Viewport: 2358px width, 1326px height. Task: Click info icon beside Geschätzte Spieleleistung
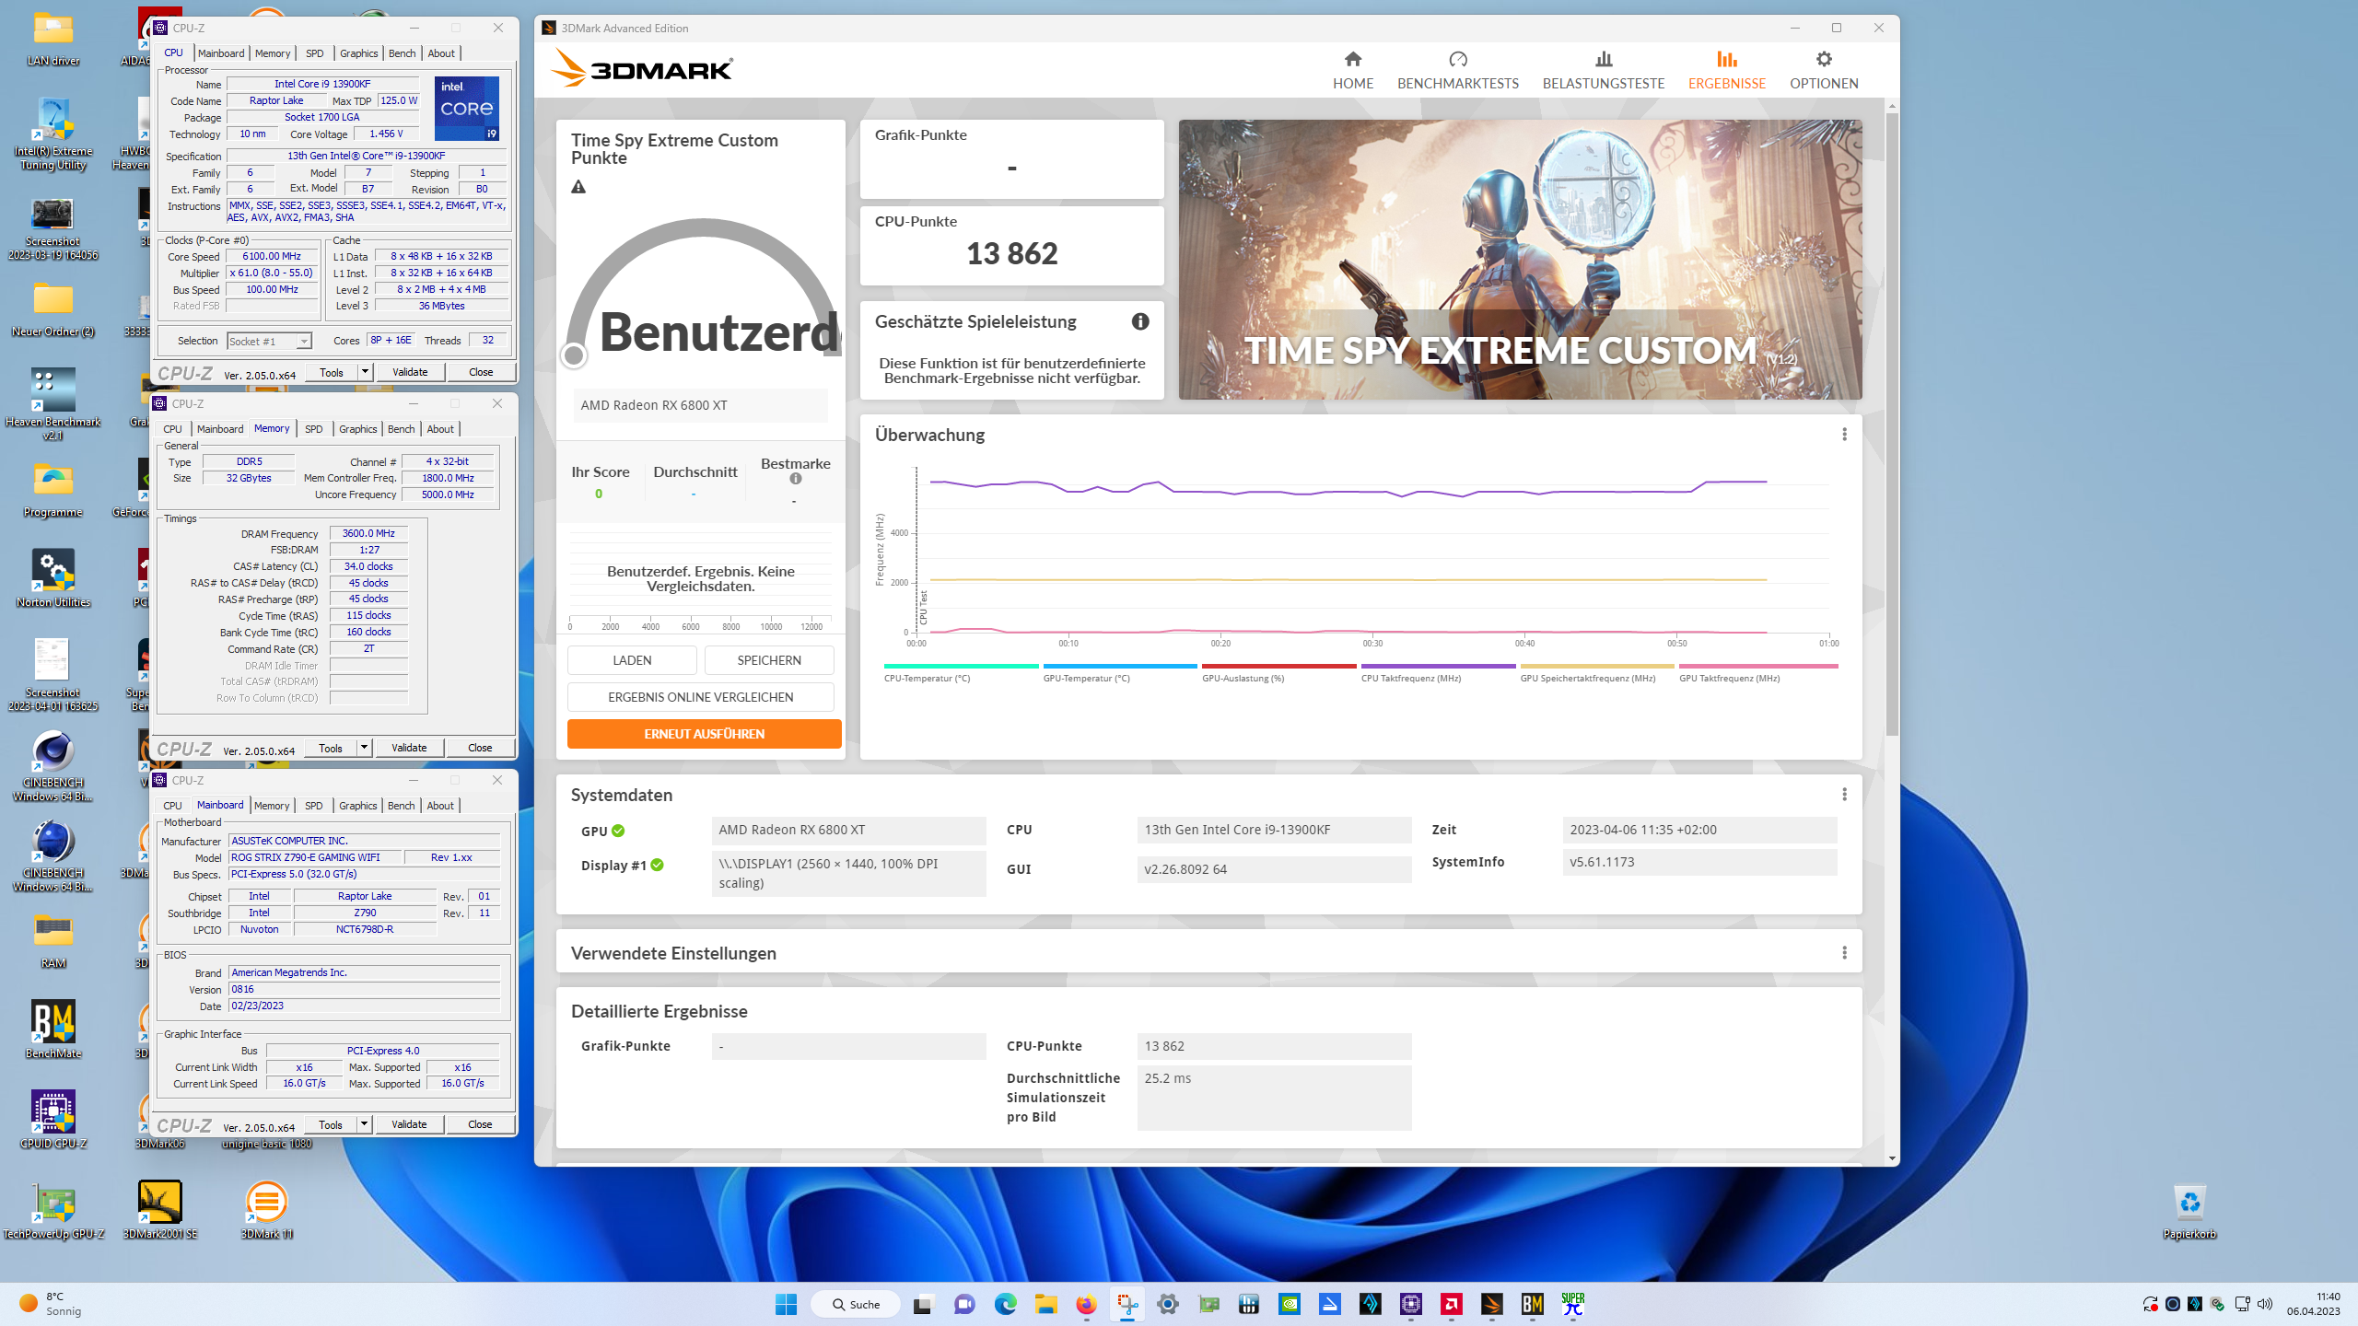tap(1140, 321)
